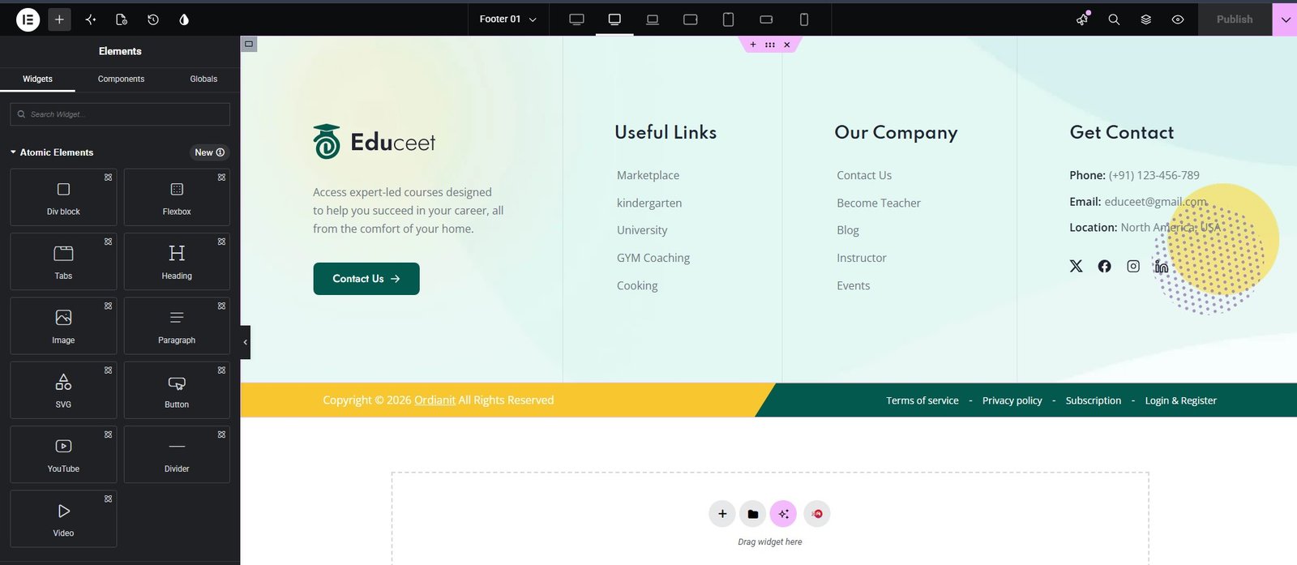Open the History icon in top bar

[153, 19]
